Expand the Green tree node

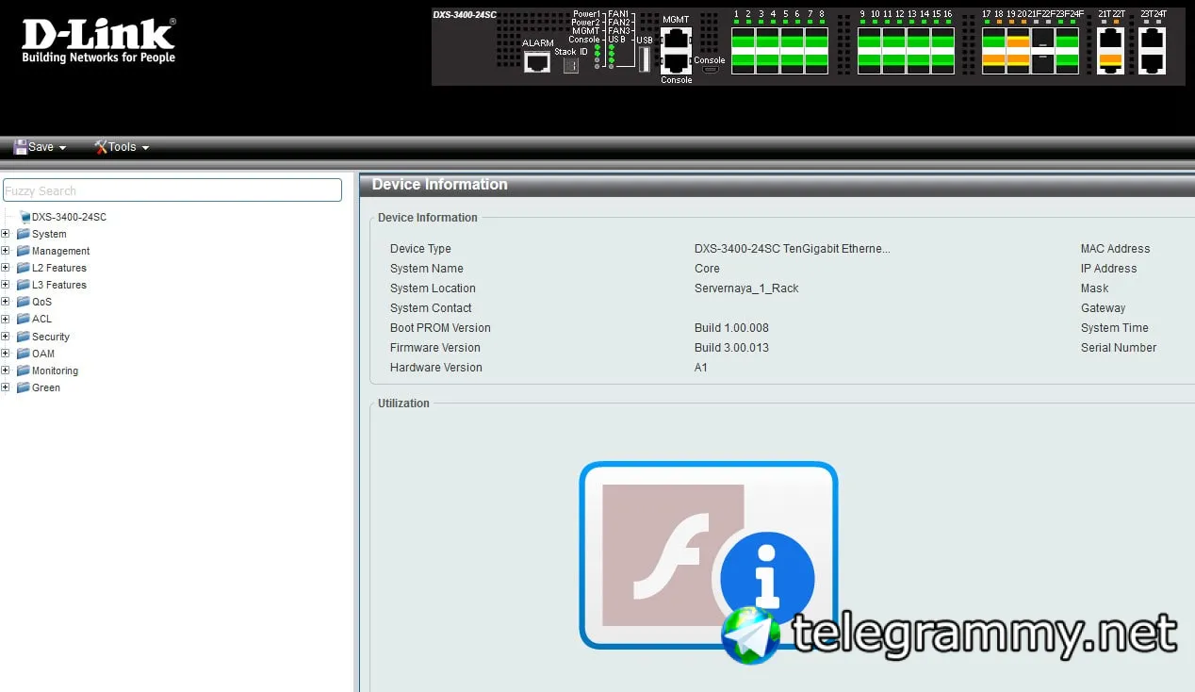(6, 387)
